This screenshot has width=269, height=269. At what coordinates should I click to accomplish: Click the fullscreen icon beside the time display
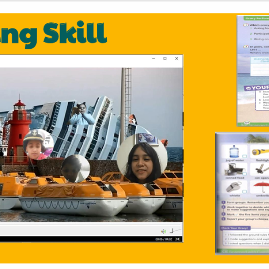(178, 239)
